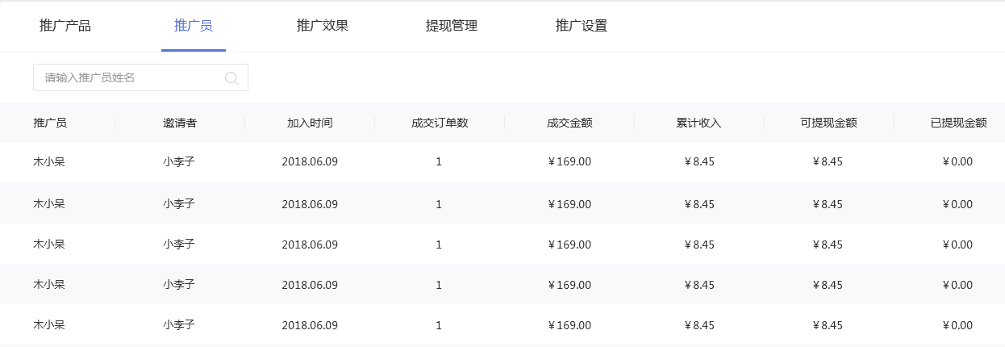Viewport: 1005px width, 347px height.
Task: Focus the 请输入推广员姓名 search field
Action: point(129,78)
